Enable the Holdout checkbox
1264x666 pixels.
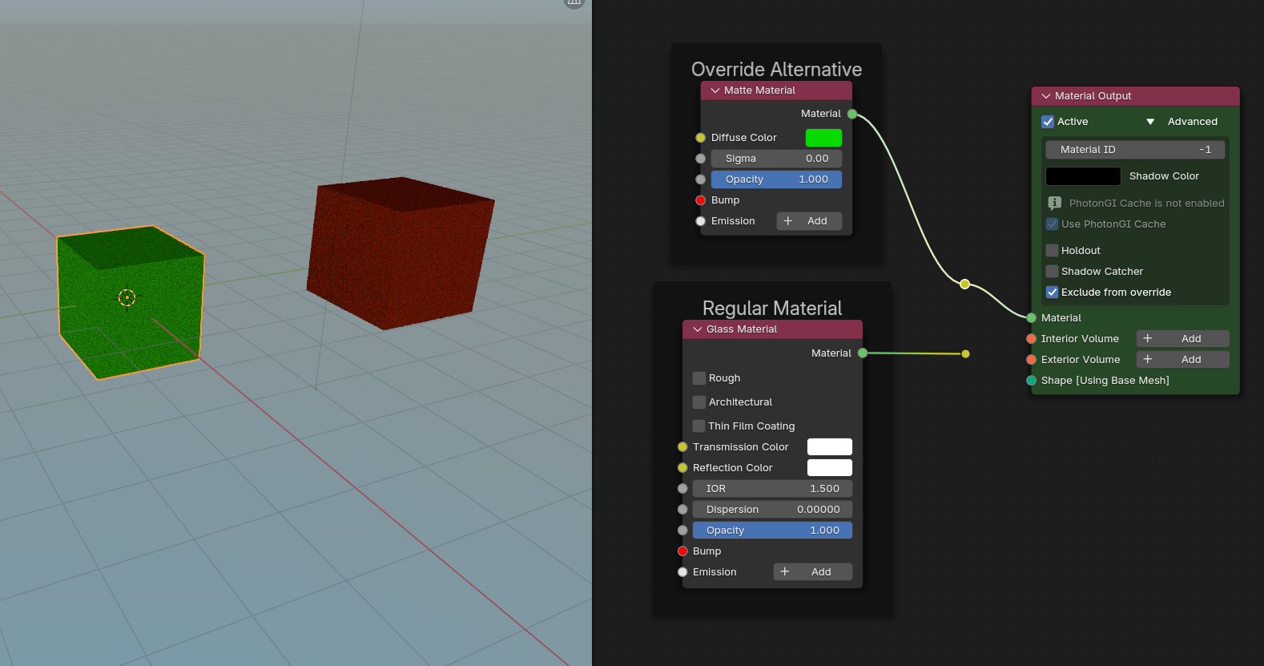1053,251
